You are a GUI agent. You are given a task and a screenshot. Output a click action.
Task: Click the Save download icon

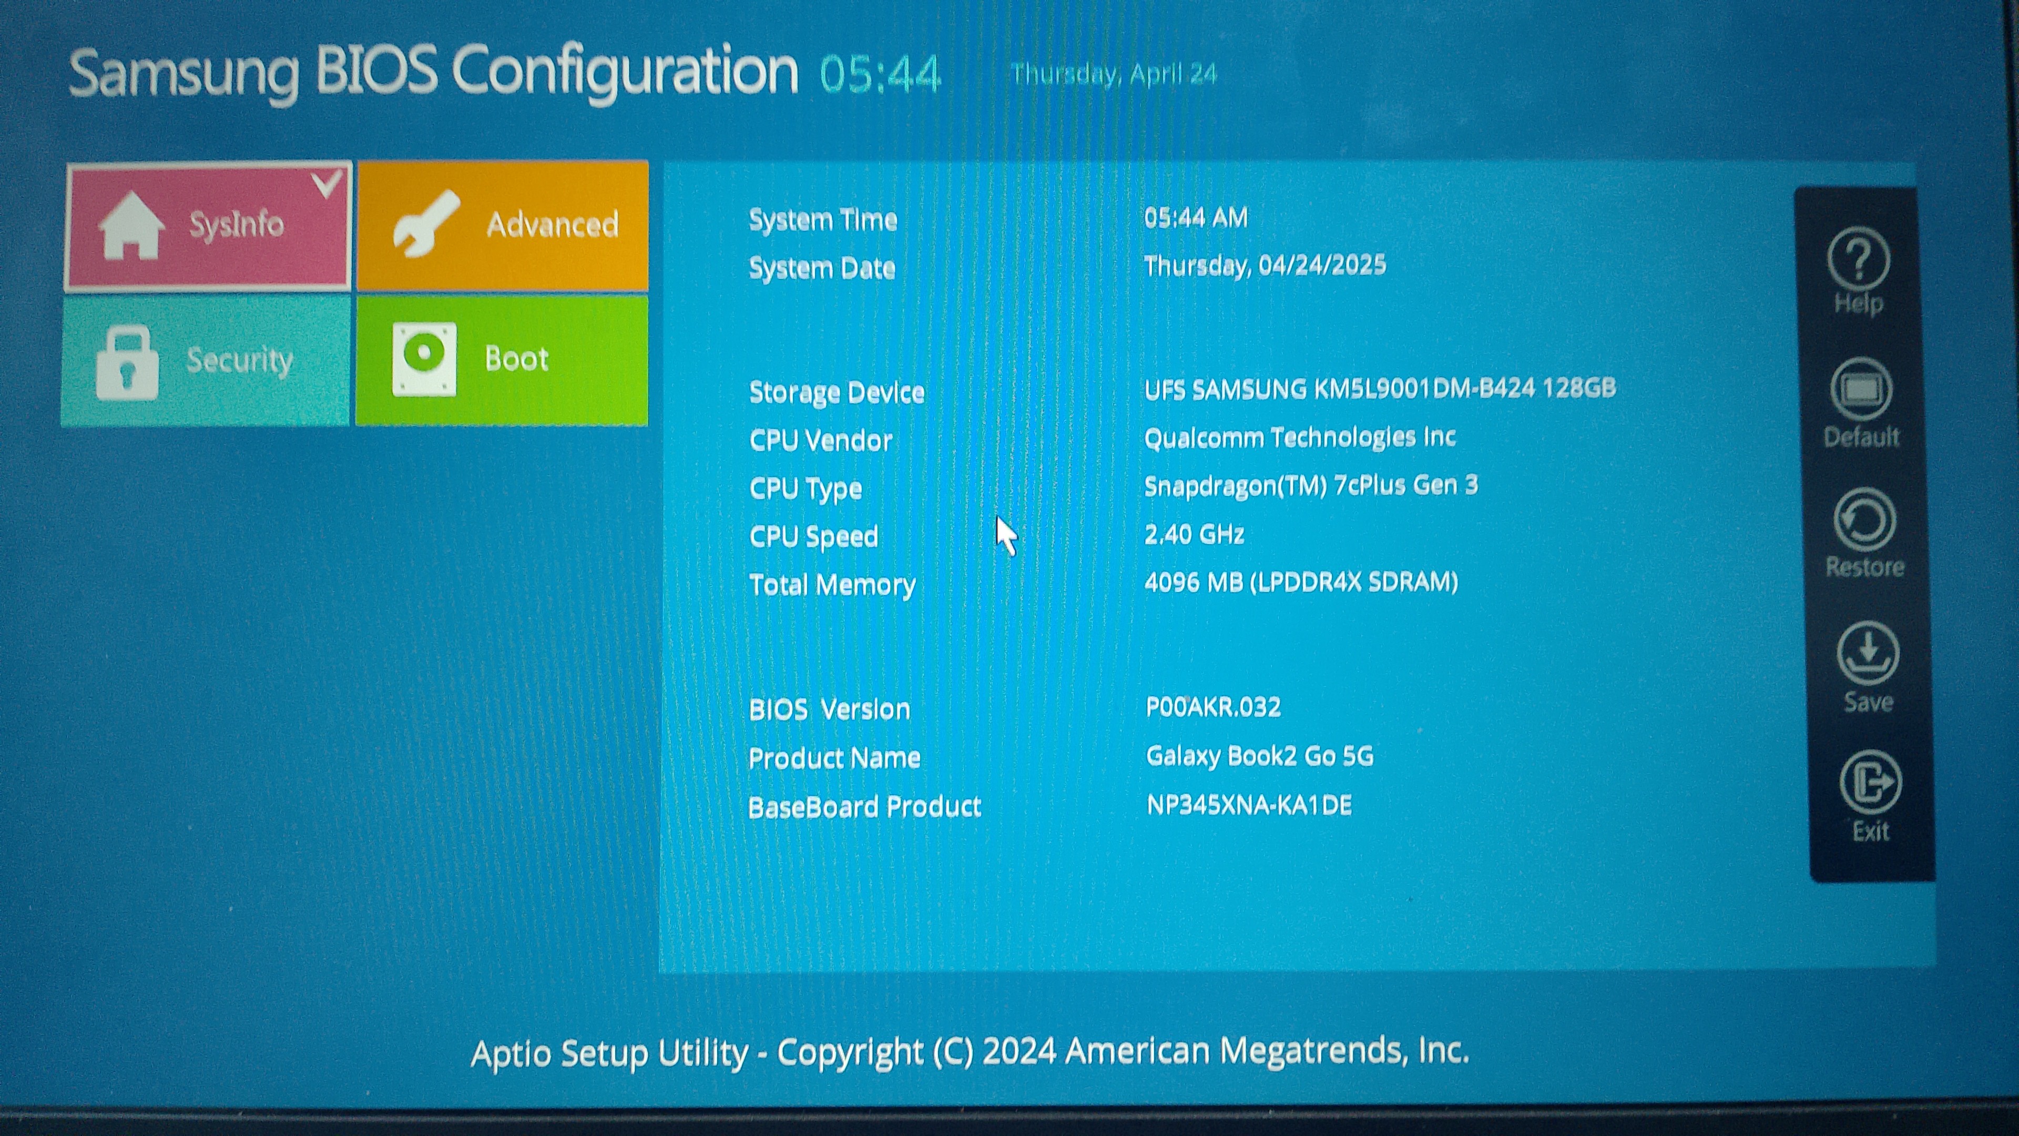point(1867,653)
